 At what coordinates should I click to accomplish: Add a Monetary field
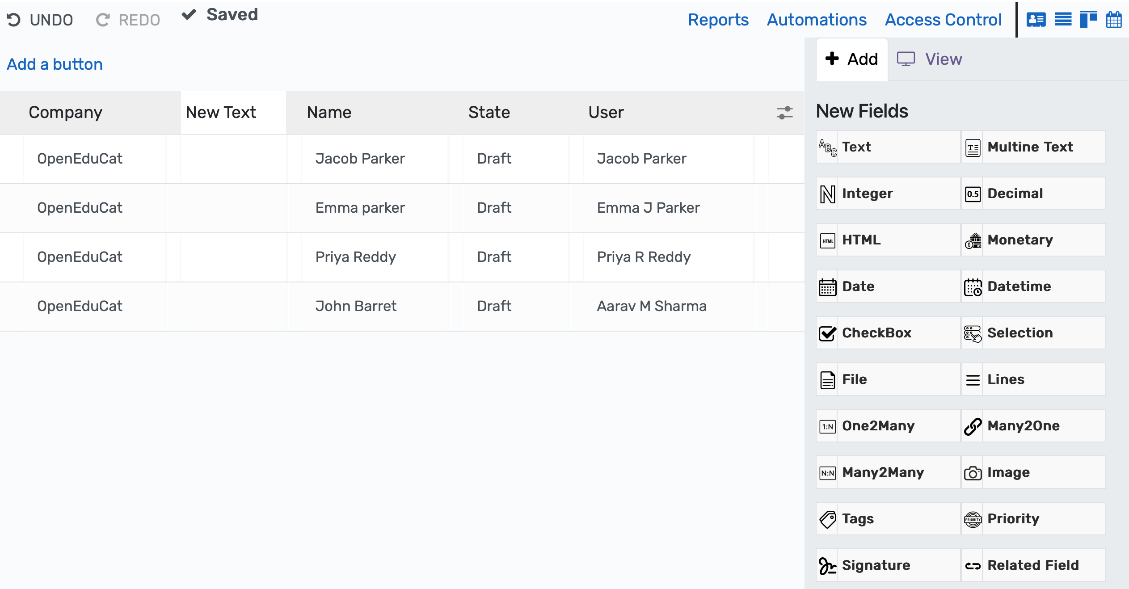coord(1033,240)
